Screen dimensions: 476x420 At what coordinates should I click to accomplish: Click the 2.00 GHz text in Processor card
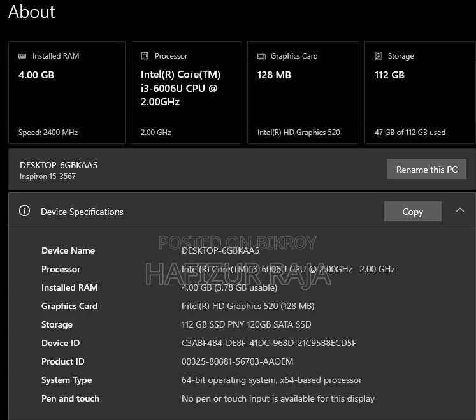155,133
